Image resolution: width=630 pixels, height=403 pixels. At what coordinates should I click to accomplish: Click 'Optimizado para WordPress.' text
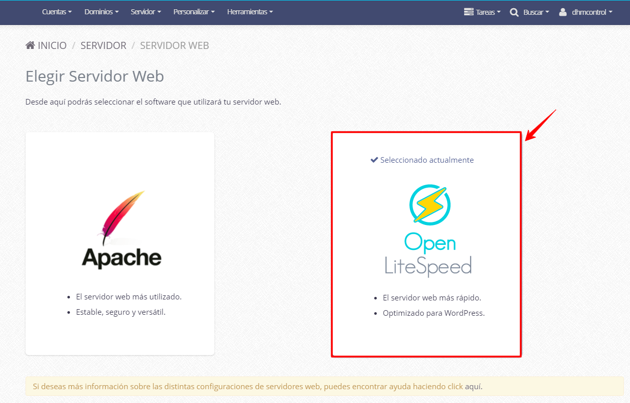click(433, 313)
